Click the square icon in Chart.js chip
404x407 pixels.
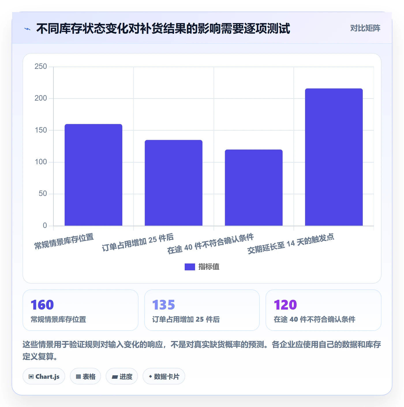point(31,377)
